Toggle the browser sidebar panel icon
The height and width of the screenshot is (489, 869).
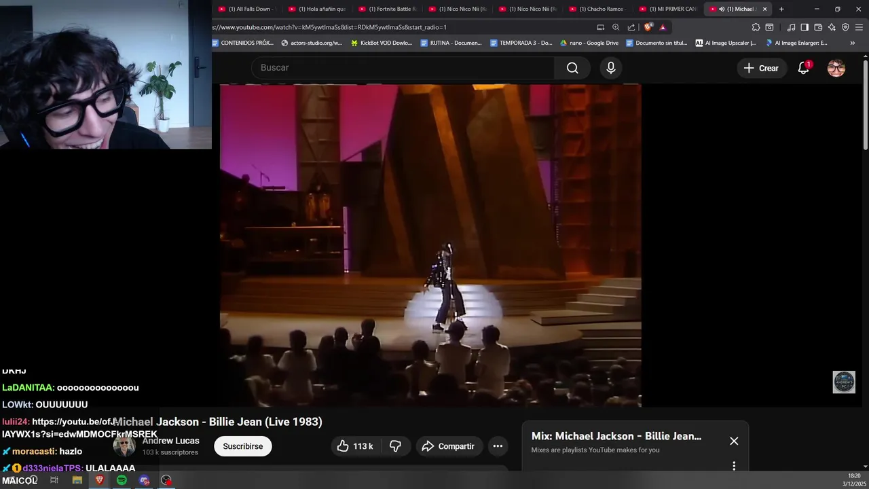click(x=805, y=27)
